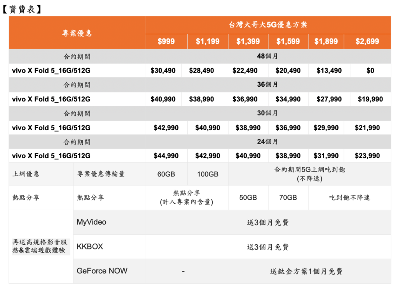Select the GeForce NOW service label
This screenshot has width=398, height=291.
coord(102,271)
